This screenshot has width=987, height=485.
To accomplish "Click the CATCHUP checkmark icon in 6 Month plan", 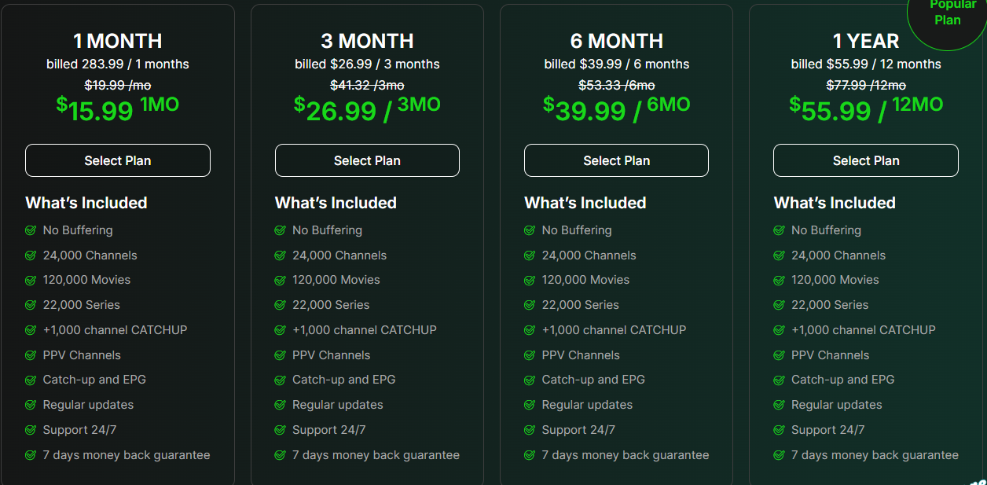I will 530,330.
